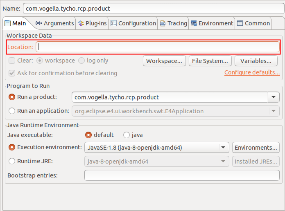
Task: Choose Runtime JRE radio button
Action: click(12, 161)
